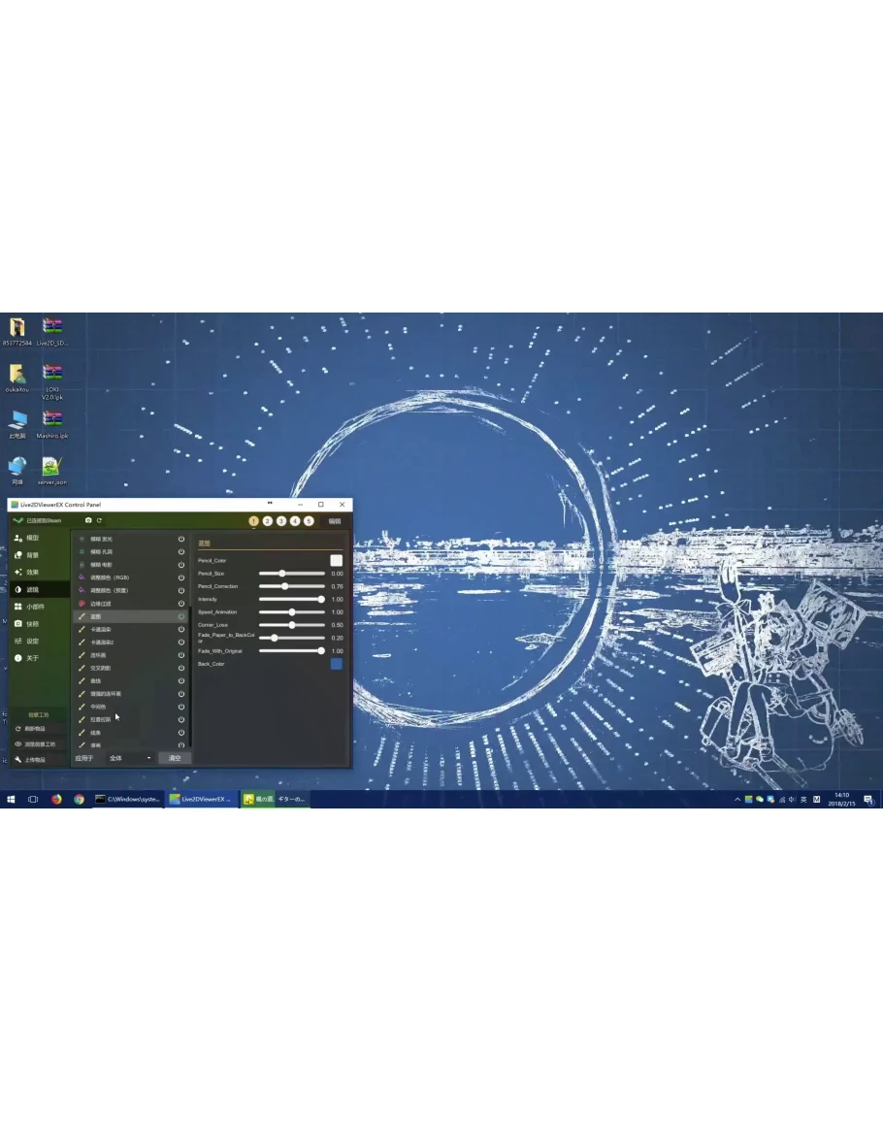Toggle power switch for 蓝图 filter
The image size is (883, 1121).
point(181,616)
